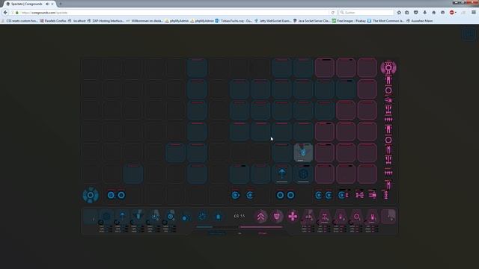Open the bookmarks library icon
479x269 pixels.
[407, 13]
